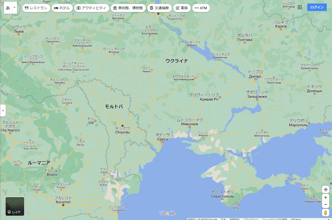Select the ホテル category chip
The height and width of the screenshot is (220, 332).
pos(62,8)
